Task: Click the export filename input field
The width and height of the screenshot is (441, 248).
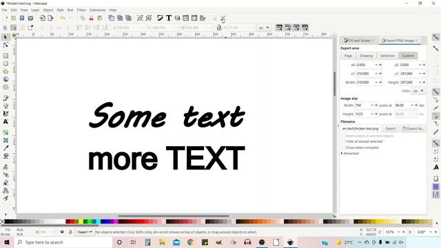Action: pos(360,129)
